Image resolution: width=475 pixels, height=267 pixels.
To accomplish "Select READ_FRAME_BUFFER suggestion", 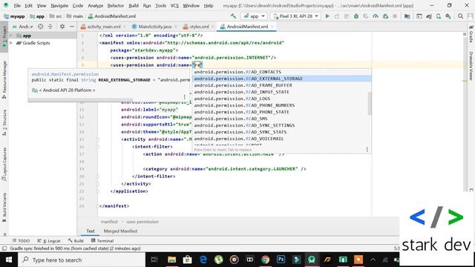I will tap(281, 85).
